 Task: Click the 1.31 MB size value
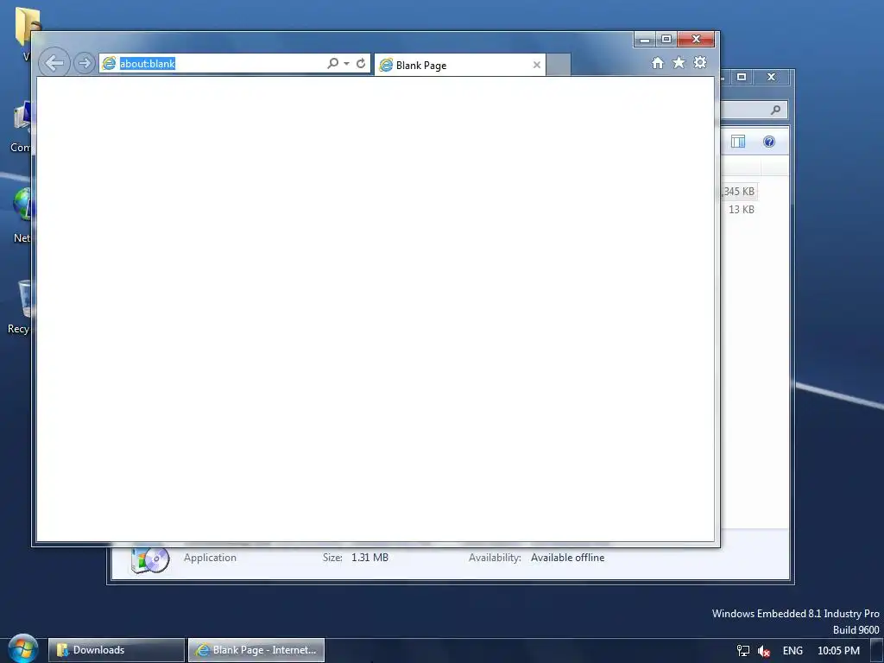pos(369,558)
